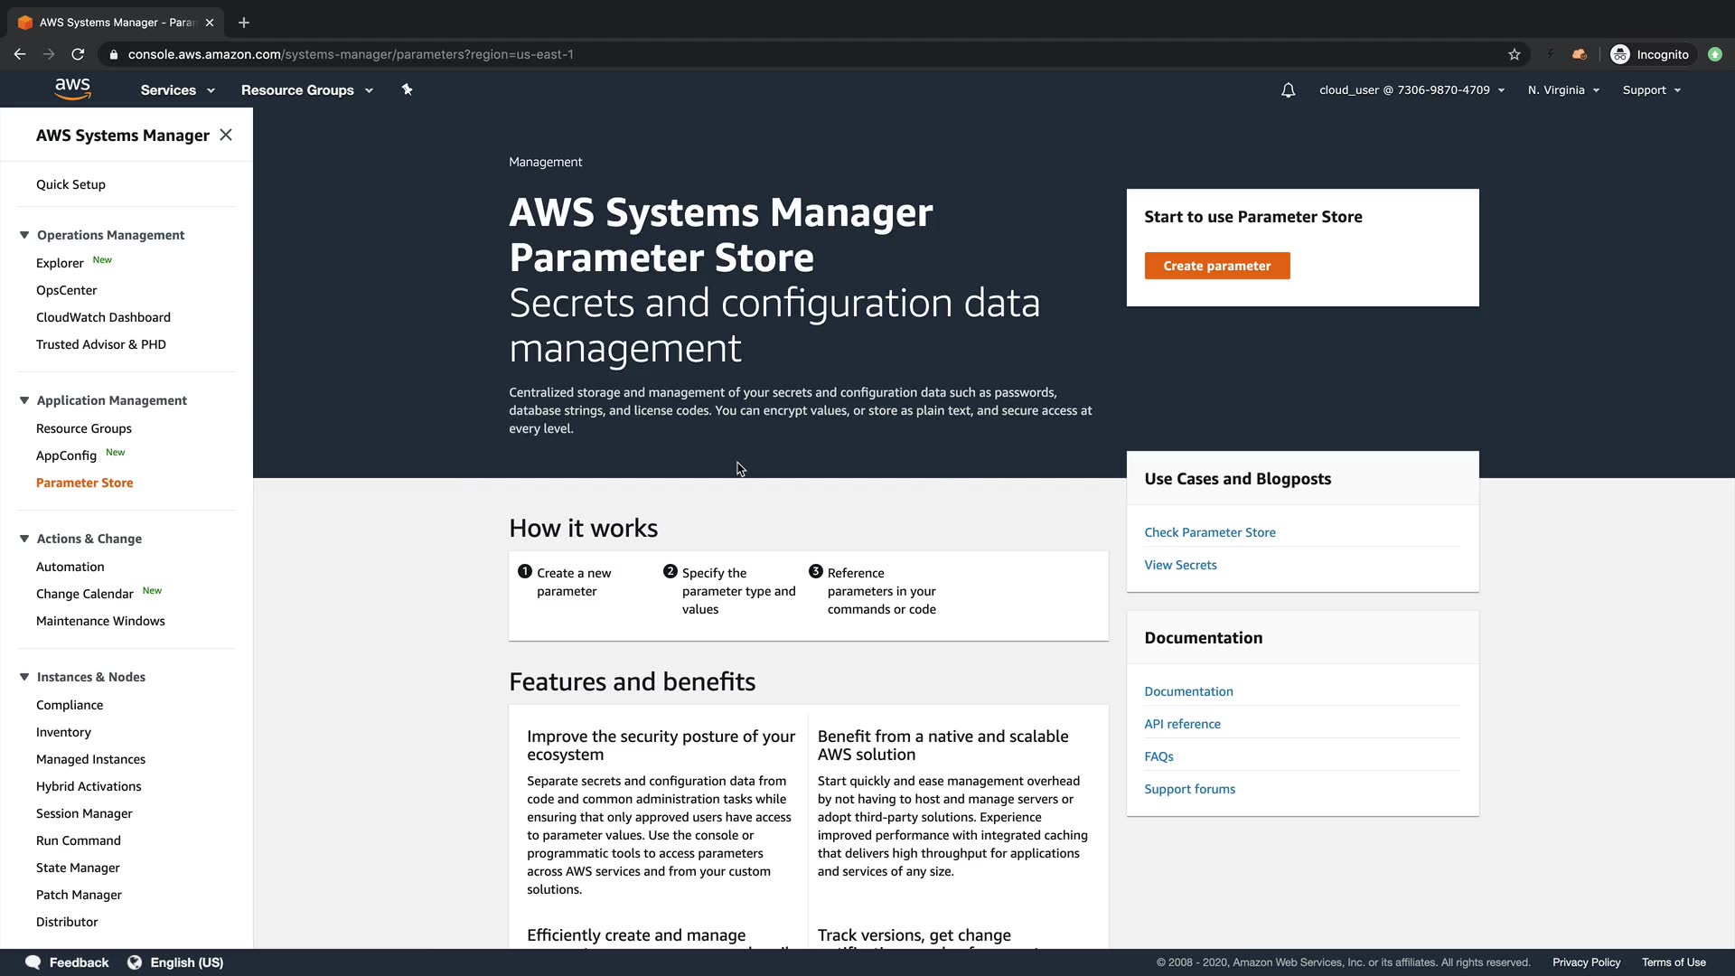Click the AWS logo home icon
The width and height of the screenshot is (1735, 976).
coord(72,89)
